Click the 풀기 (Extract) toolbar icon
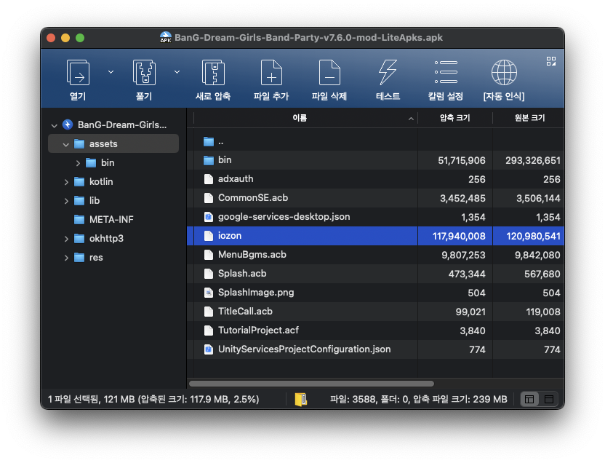Screen dimensions: 605x463 point(144,73)
